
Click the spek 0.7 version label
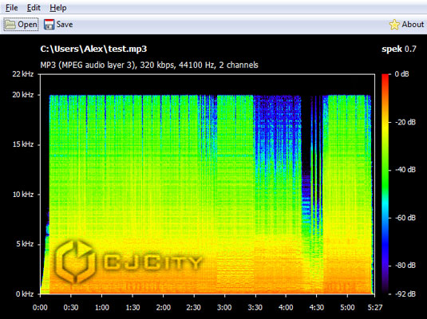pyautogui.click(x=399, y=49)
